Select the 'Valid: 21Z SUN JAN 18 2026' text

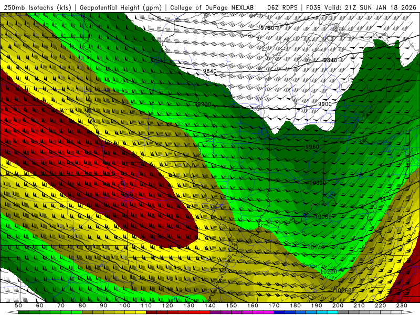(x=371, y=7)
